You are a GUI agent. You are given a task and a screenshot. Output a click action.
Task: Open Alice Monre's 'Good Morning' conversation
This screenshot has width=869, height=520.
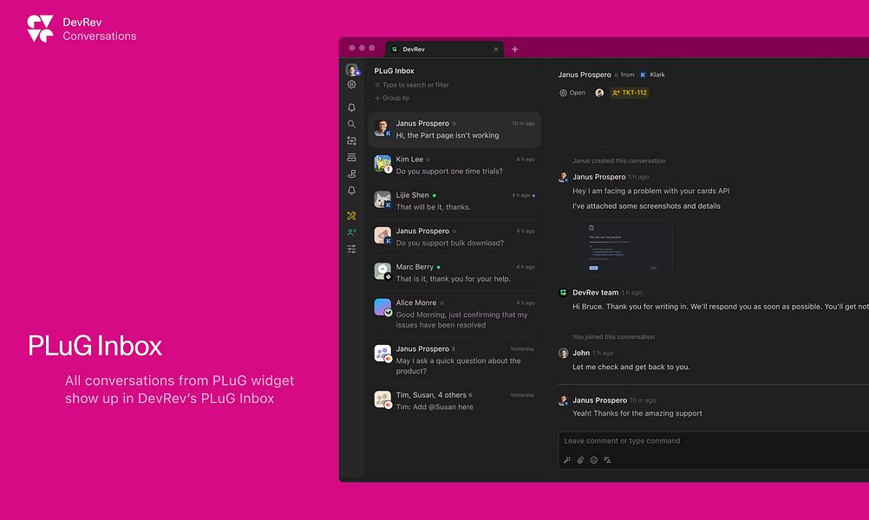pyautogui.click(x=454, y=314)
